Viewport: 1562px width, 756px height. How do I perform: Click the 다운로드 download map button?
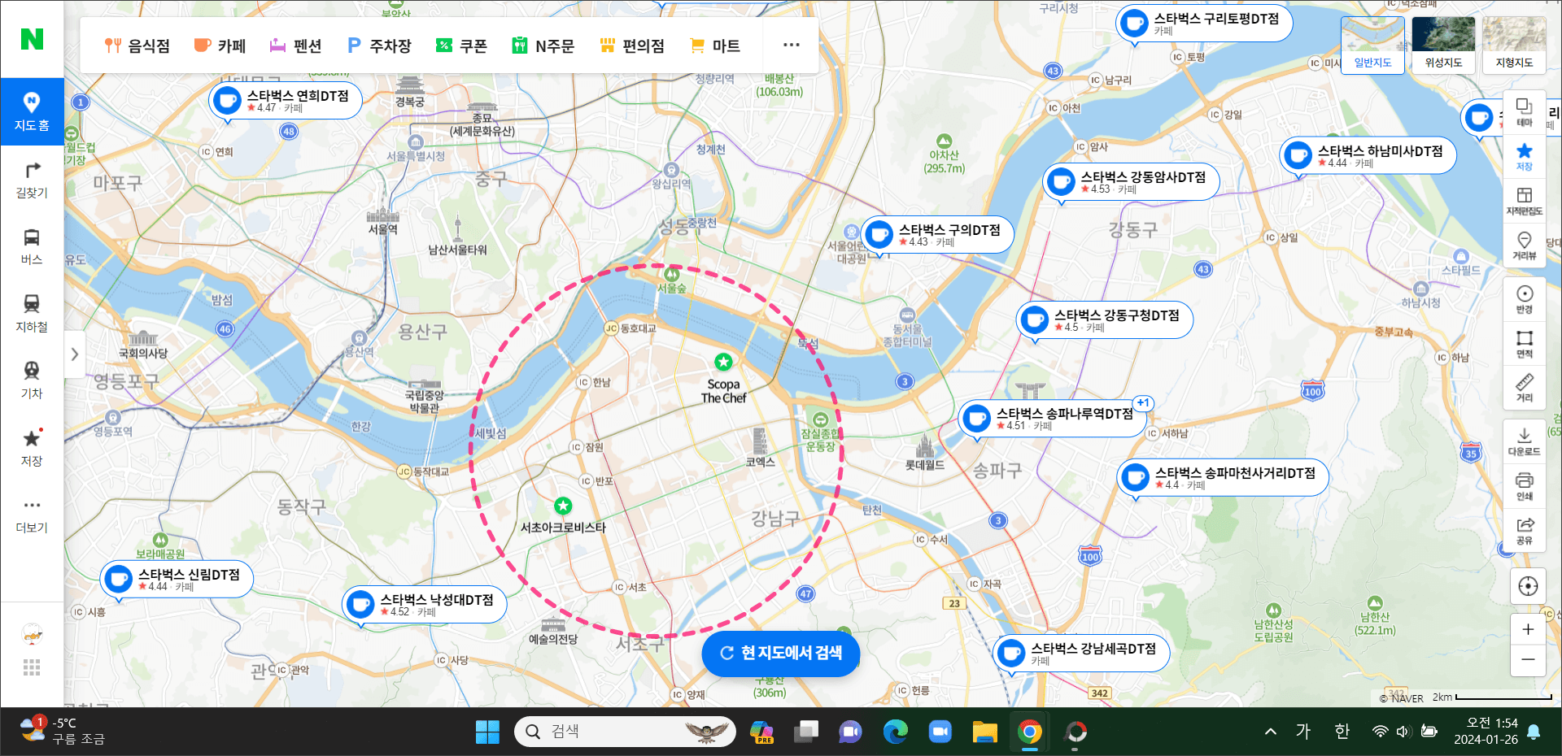pyautogui.click(x=1525, y=441)
